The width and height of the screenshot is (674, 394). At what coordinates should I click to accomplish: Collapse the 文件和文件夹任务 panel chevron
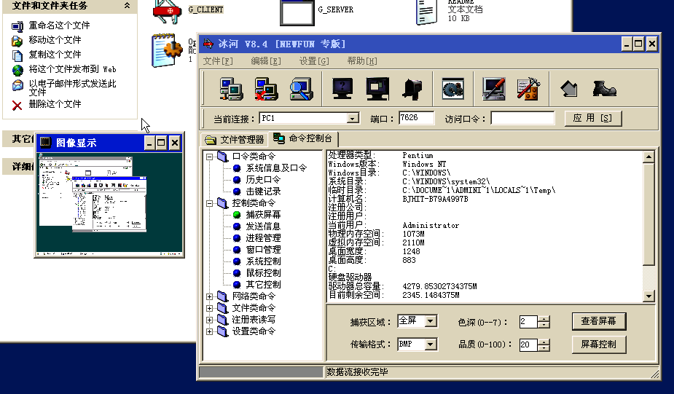127,6
